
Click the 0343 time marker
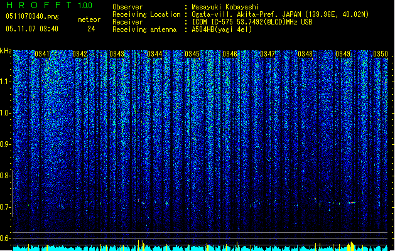pyautogui.click(x=117, y=54)
